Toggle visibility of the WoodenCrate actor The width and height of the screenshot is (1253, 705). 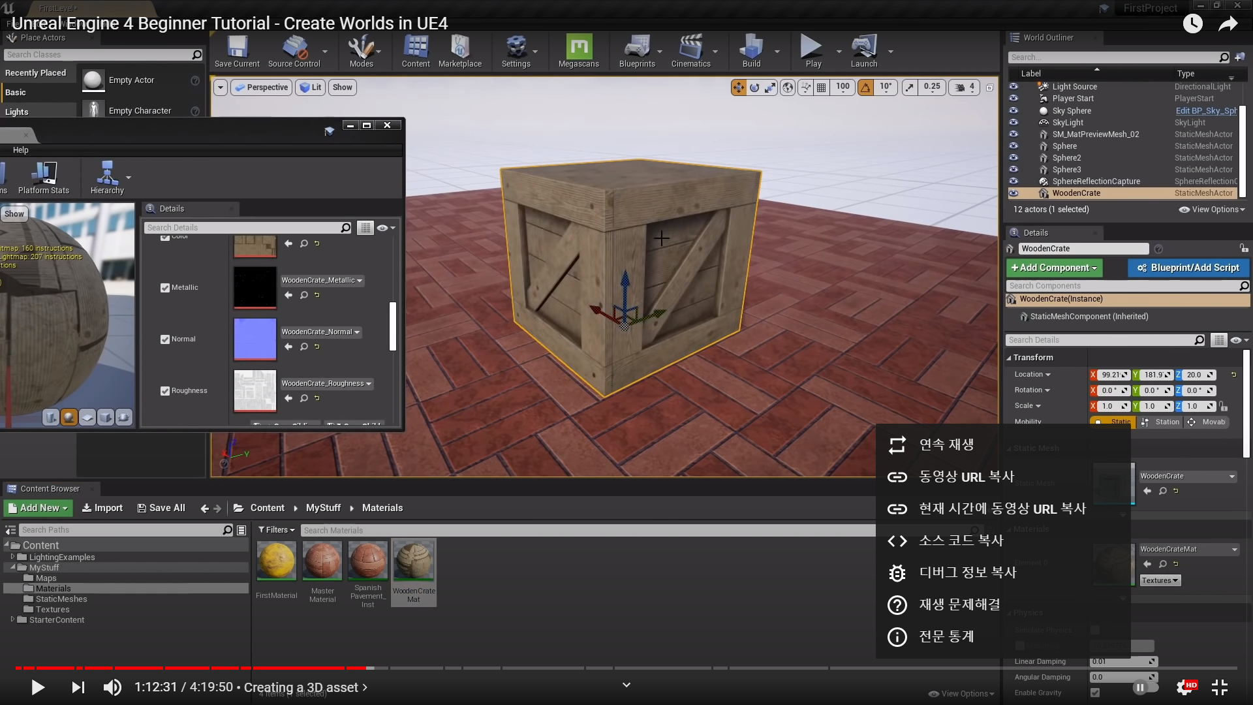(1013, 193)
